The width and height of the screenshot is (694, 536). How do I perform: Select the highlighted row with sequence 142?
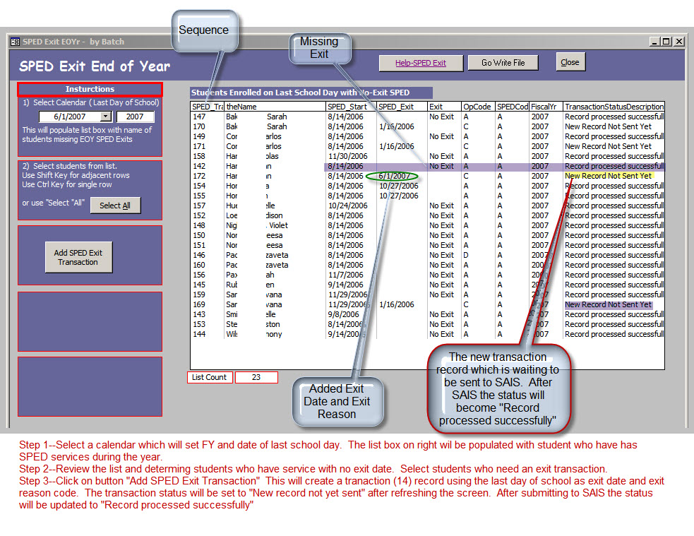428,166
